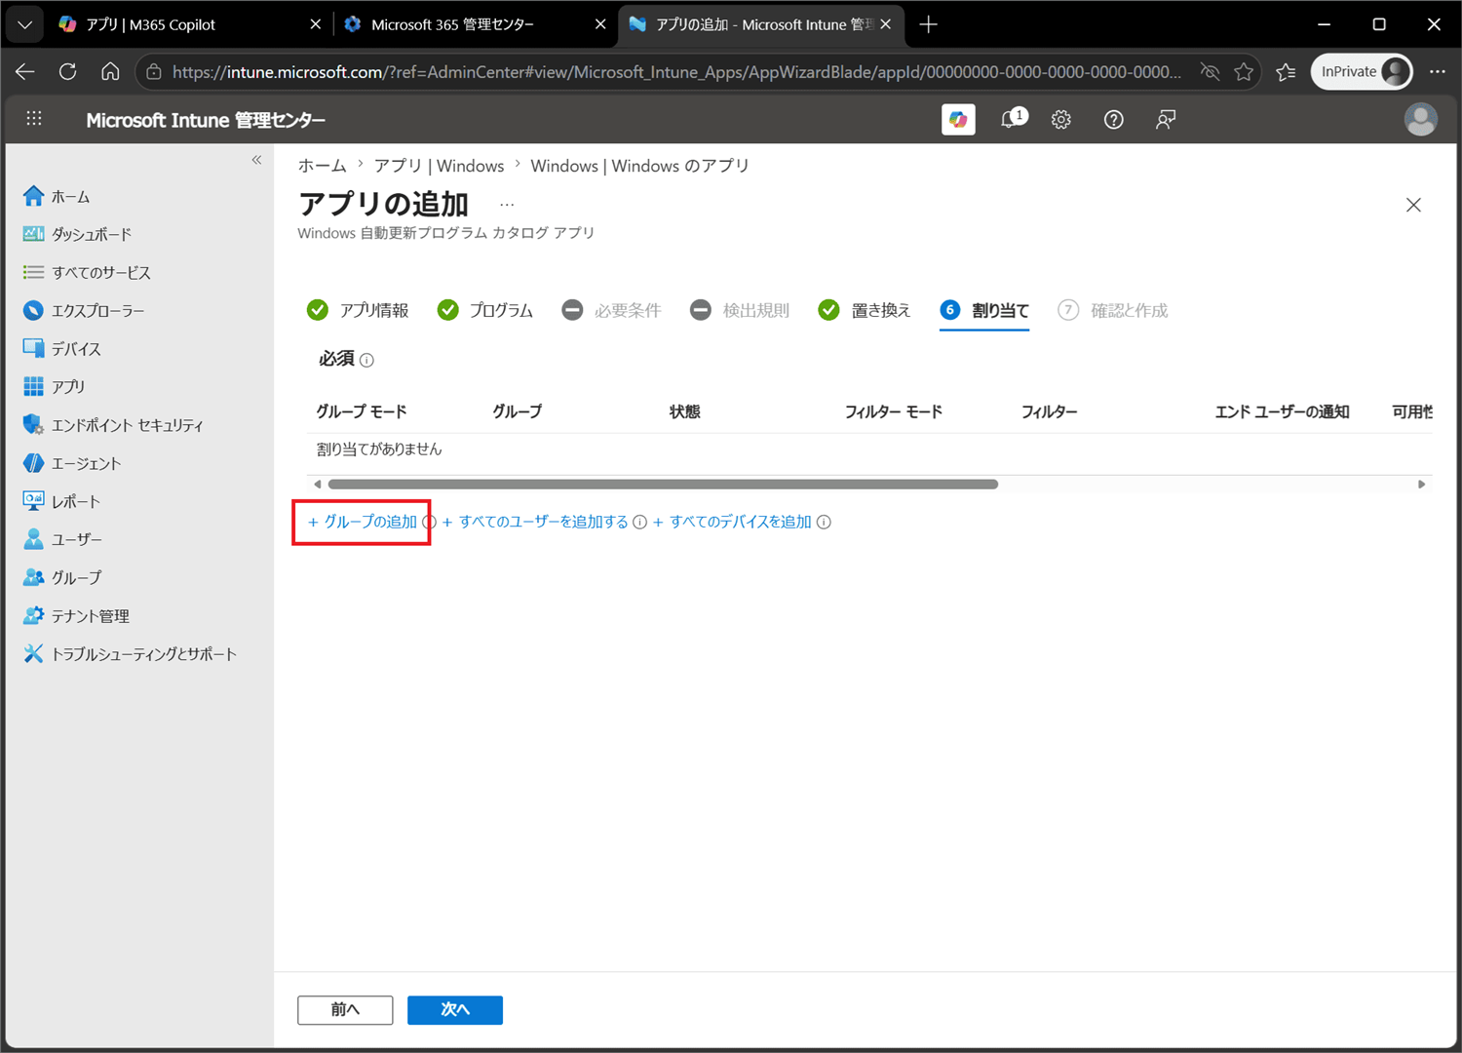Collapse the left navigation pane
Screen dimensions: 1462x1053
pyautogui.click(x=256, y=160)
